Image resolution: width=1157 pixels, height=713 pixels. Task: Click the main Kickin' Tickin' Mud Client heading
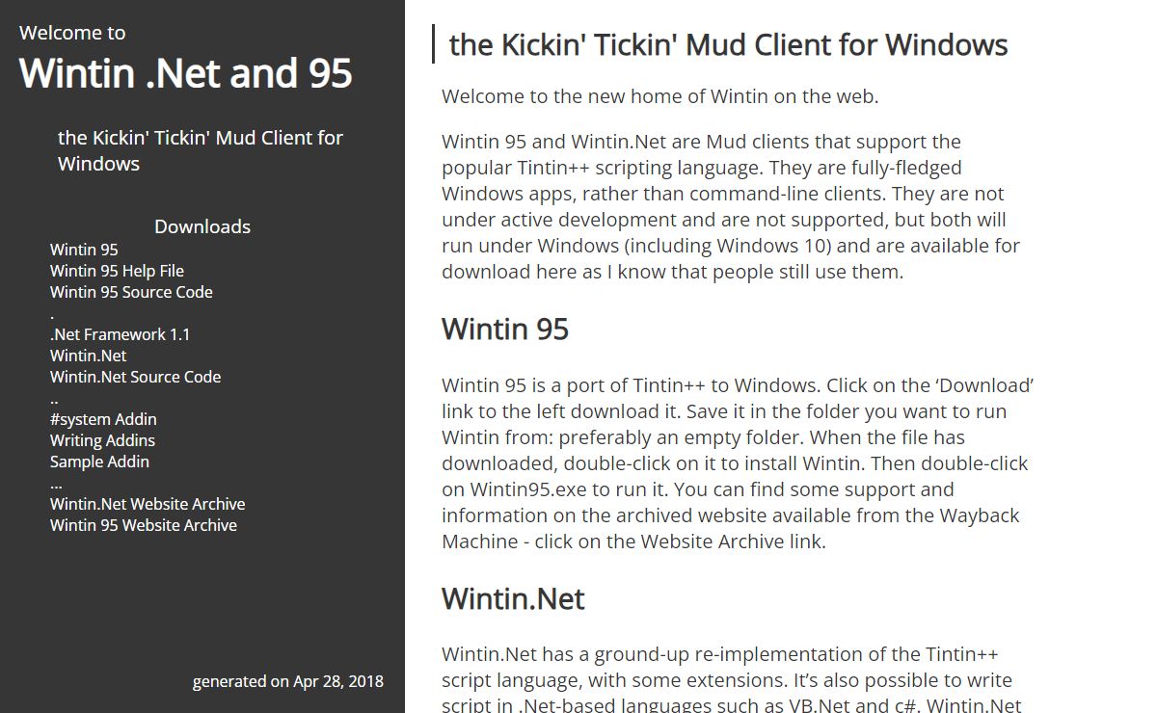pyautogui.click(x=729, y=44)
